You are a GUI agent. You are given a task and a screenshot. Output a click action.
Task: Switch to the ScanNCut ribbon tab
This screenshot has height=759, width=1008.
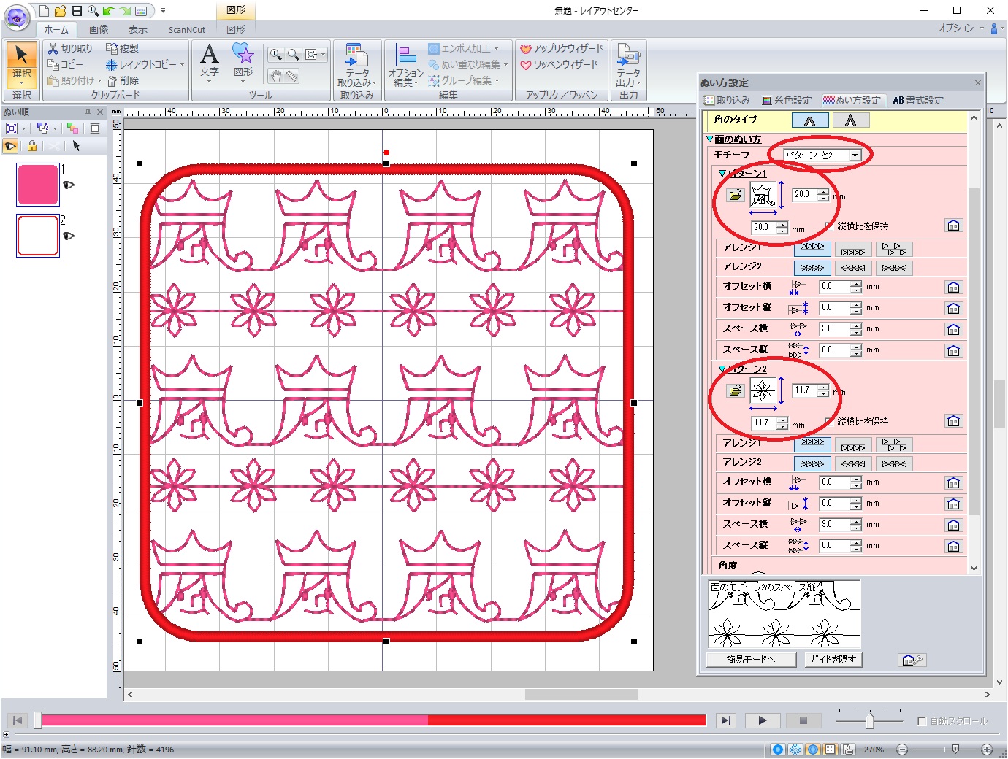click(x=187, y=29)
